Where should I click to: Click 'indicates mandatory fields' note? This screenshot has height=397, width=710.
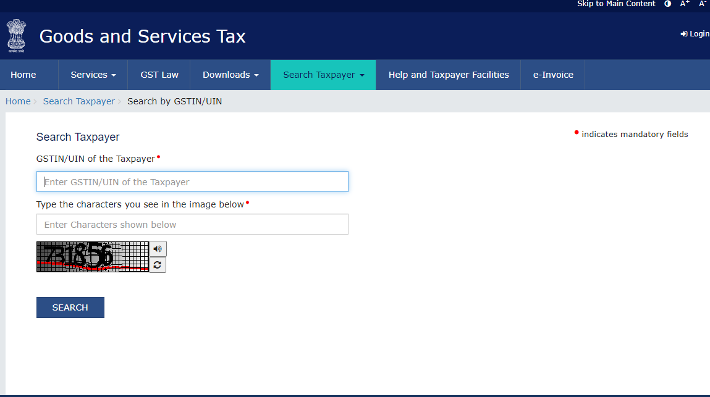635,134
